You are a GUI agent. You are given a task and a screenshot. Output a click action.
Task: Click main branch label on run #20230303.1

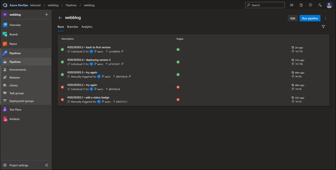pos(108,102)
